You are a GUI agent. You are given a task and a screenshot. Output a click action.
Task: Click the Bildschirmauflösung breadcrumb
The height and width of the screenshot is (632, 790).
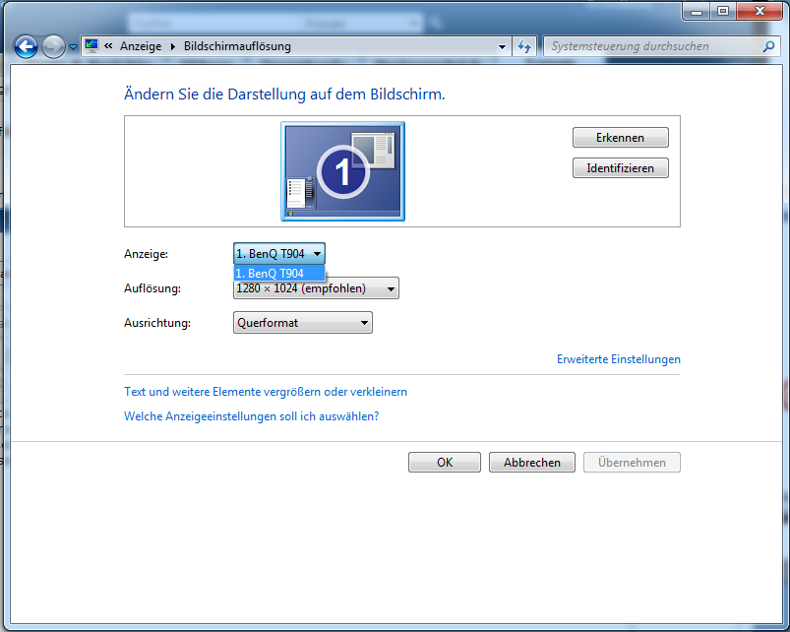pos(237,46)
